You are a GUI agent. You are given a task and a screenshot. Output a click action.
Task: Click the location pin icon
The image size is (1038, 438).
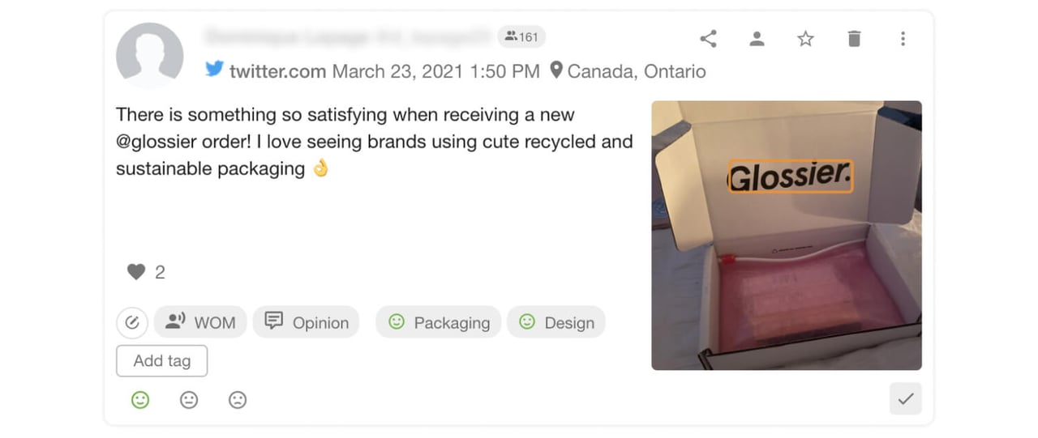pyautogui.click(x=556, y=70)
